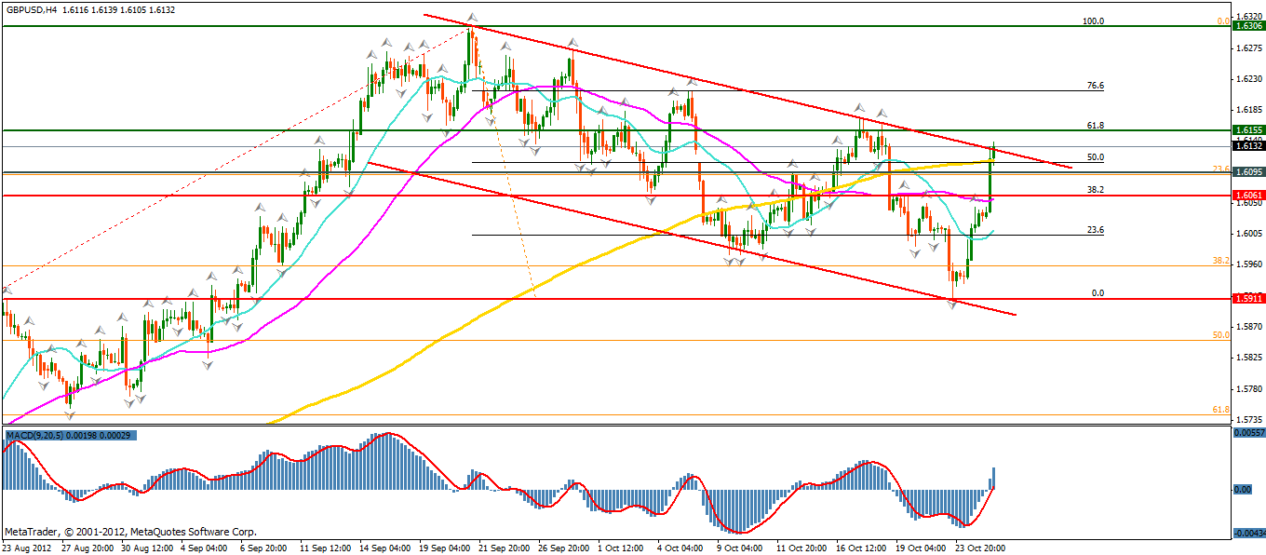Select the black Fibonacci 50.0 level label

click(x=1096, y=157)
